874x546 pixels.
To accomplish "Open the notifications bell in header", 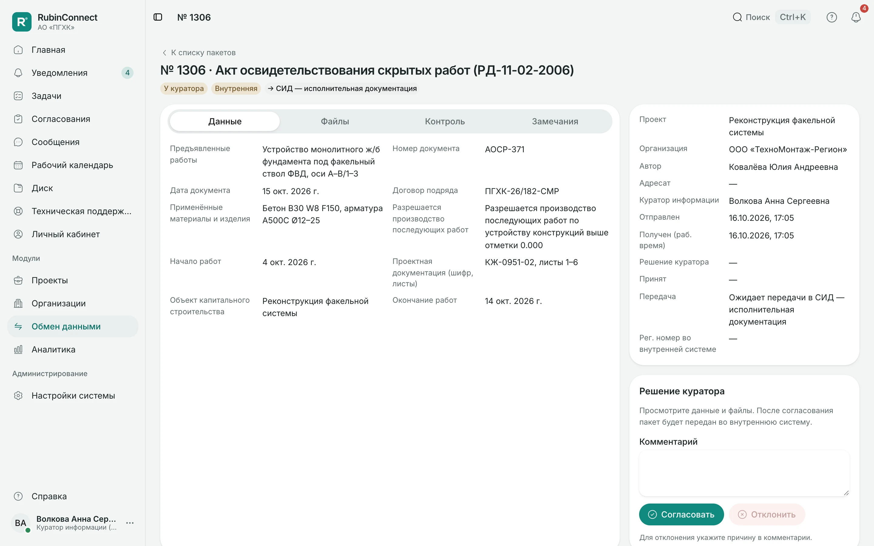I will (855, 17).
